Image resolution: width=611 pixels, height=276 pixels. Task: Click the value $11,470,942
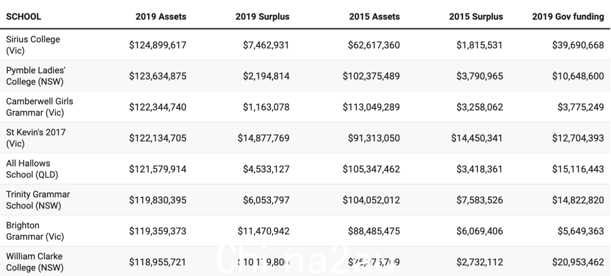pos(264,231)
